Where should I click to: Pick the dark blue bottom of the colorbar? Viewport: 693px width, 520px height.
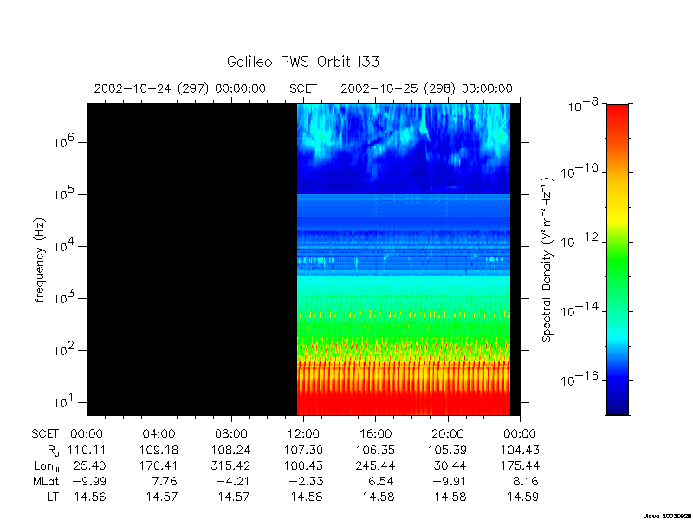pos(618,405)
